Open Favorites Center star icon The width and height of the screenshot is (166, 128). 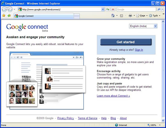tap(4, 16)
